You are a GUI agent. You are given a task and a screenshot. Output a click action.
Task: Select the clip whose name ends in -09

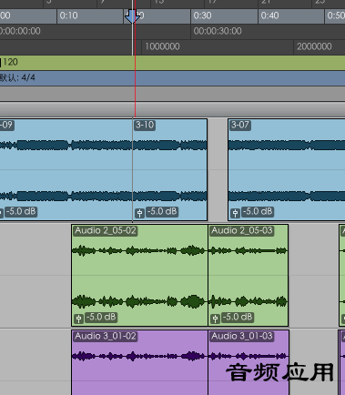click(x=66, y=170)
